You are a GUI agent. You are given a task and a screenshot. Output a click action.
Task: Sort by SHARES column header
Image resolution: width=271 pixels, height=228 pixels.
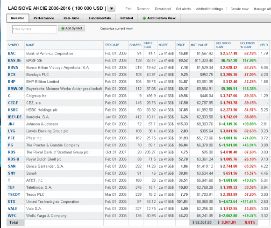point(135,45)
